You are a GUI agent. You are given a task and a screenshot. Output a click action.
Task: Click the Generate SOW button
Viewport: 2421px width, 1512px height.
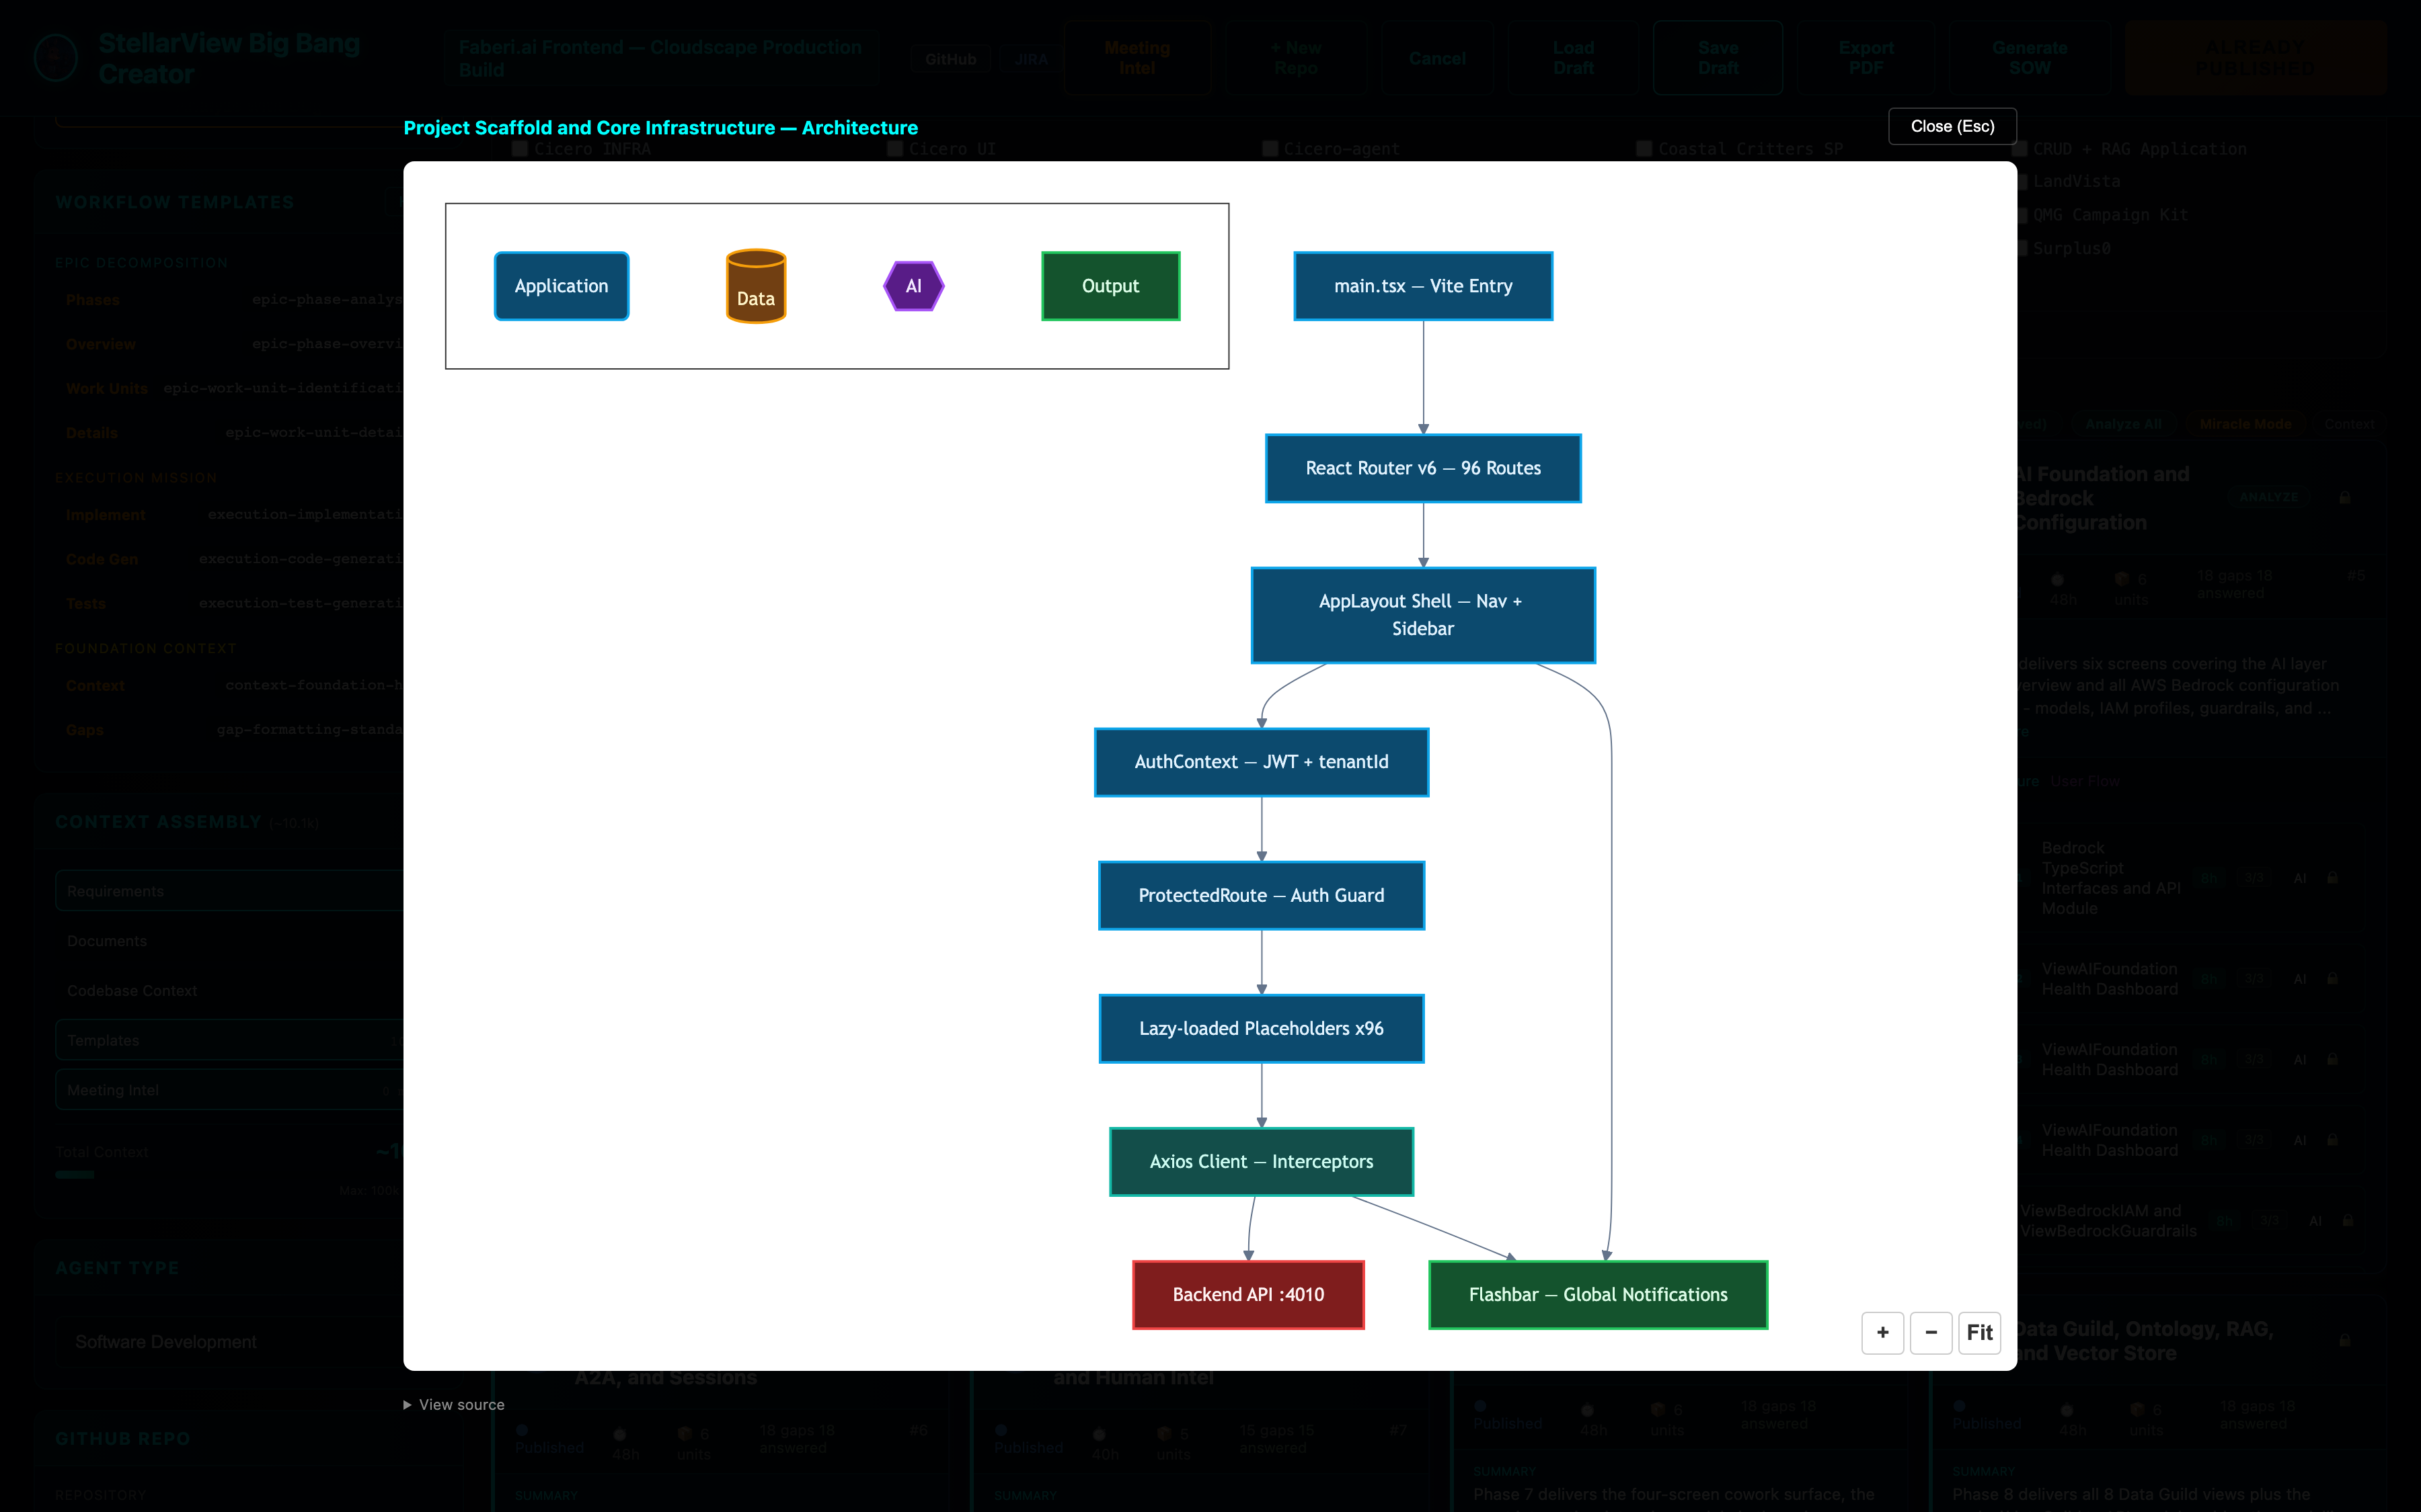tap(2030, 58)
